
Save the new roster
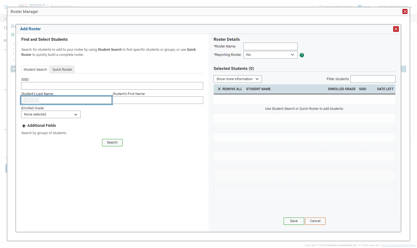click(294, 221)
